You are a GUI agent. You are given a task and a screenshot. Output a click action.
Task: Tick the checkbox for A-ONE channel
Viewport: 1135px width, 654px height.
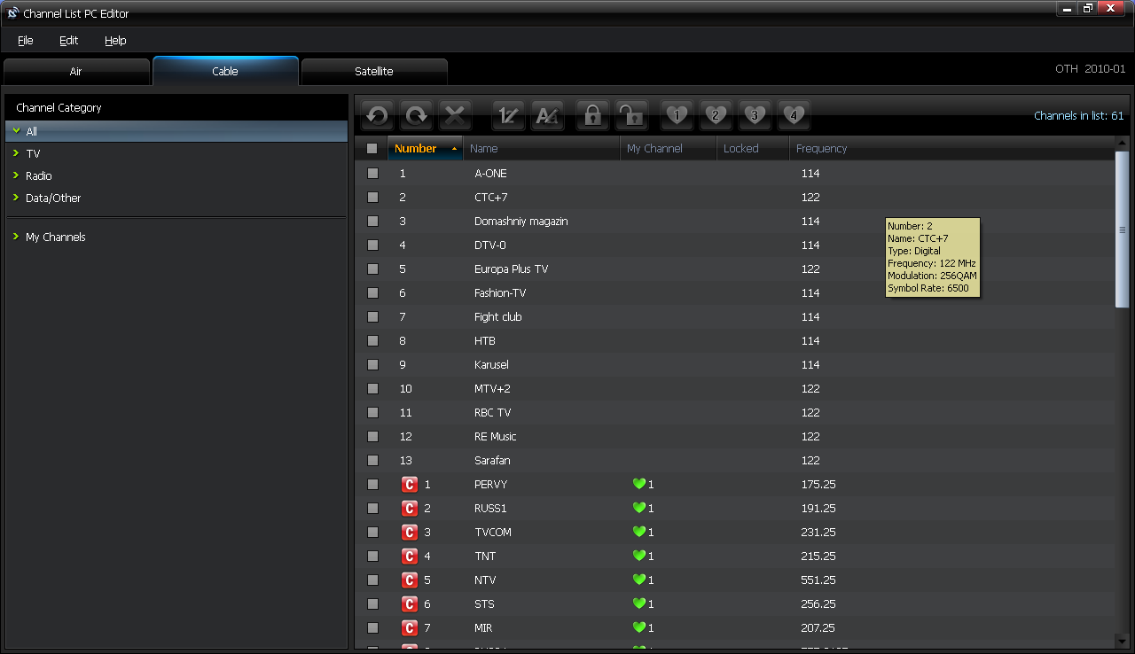[x=372, y=174]
